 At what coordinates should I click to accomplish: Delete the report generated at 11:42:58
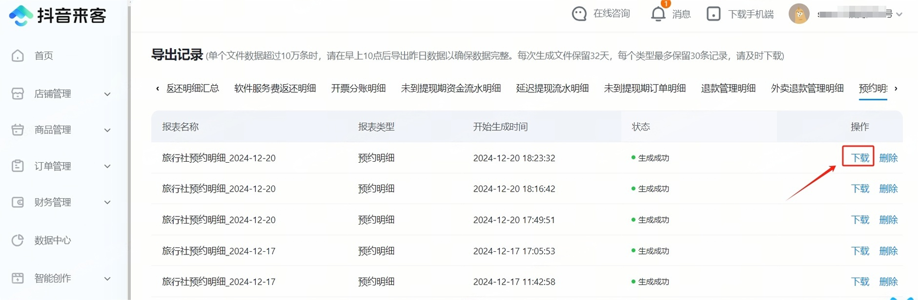[x=888, y=281]
